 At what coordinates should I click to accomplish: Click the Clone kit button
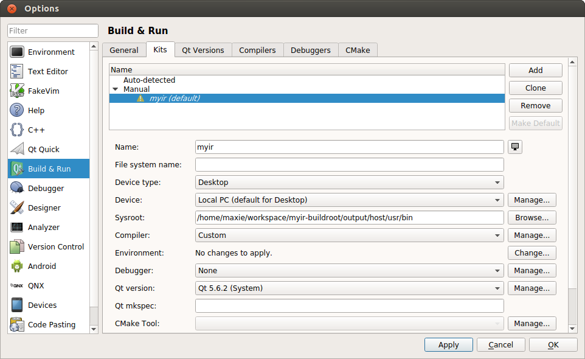point(535,88)
